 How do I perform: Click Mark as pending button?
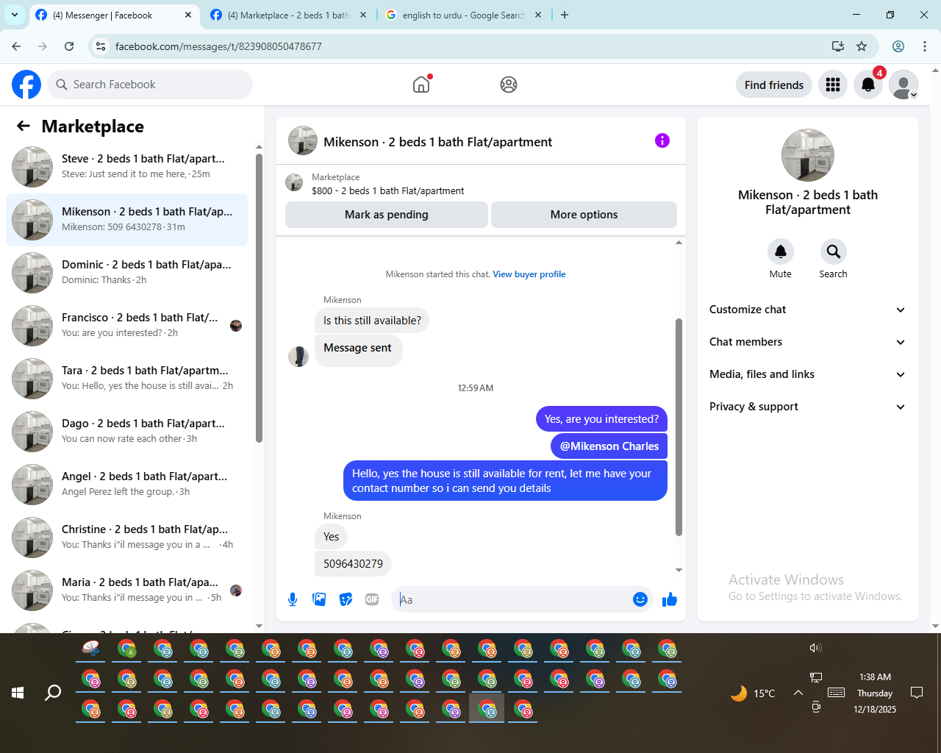[387, 215]
